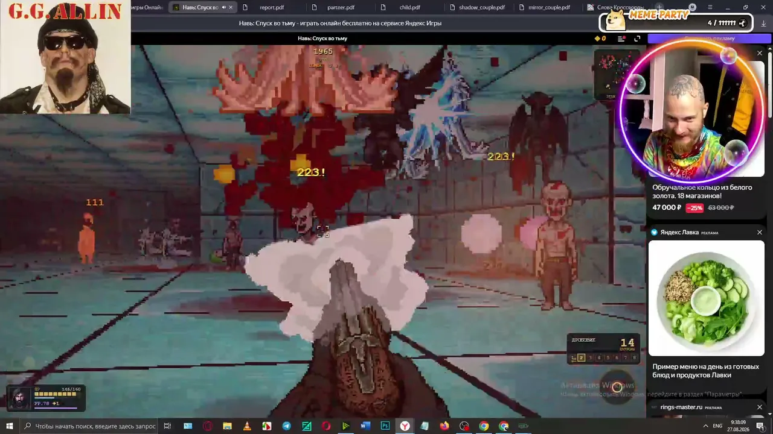Open Photoshop from the taskbar
The width and height of the screenshot is (773, 434).
(x=385, y=426)
